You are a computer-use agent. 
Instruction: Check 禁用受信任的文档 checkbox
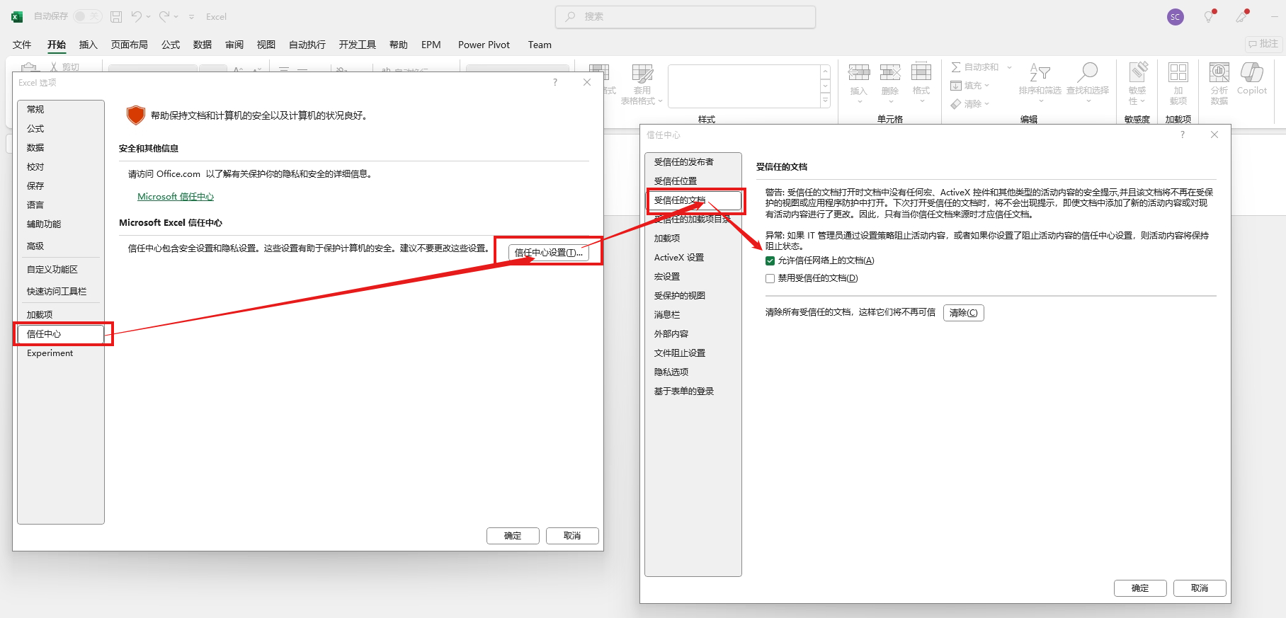[770, 278]
